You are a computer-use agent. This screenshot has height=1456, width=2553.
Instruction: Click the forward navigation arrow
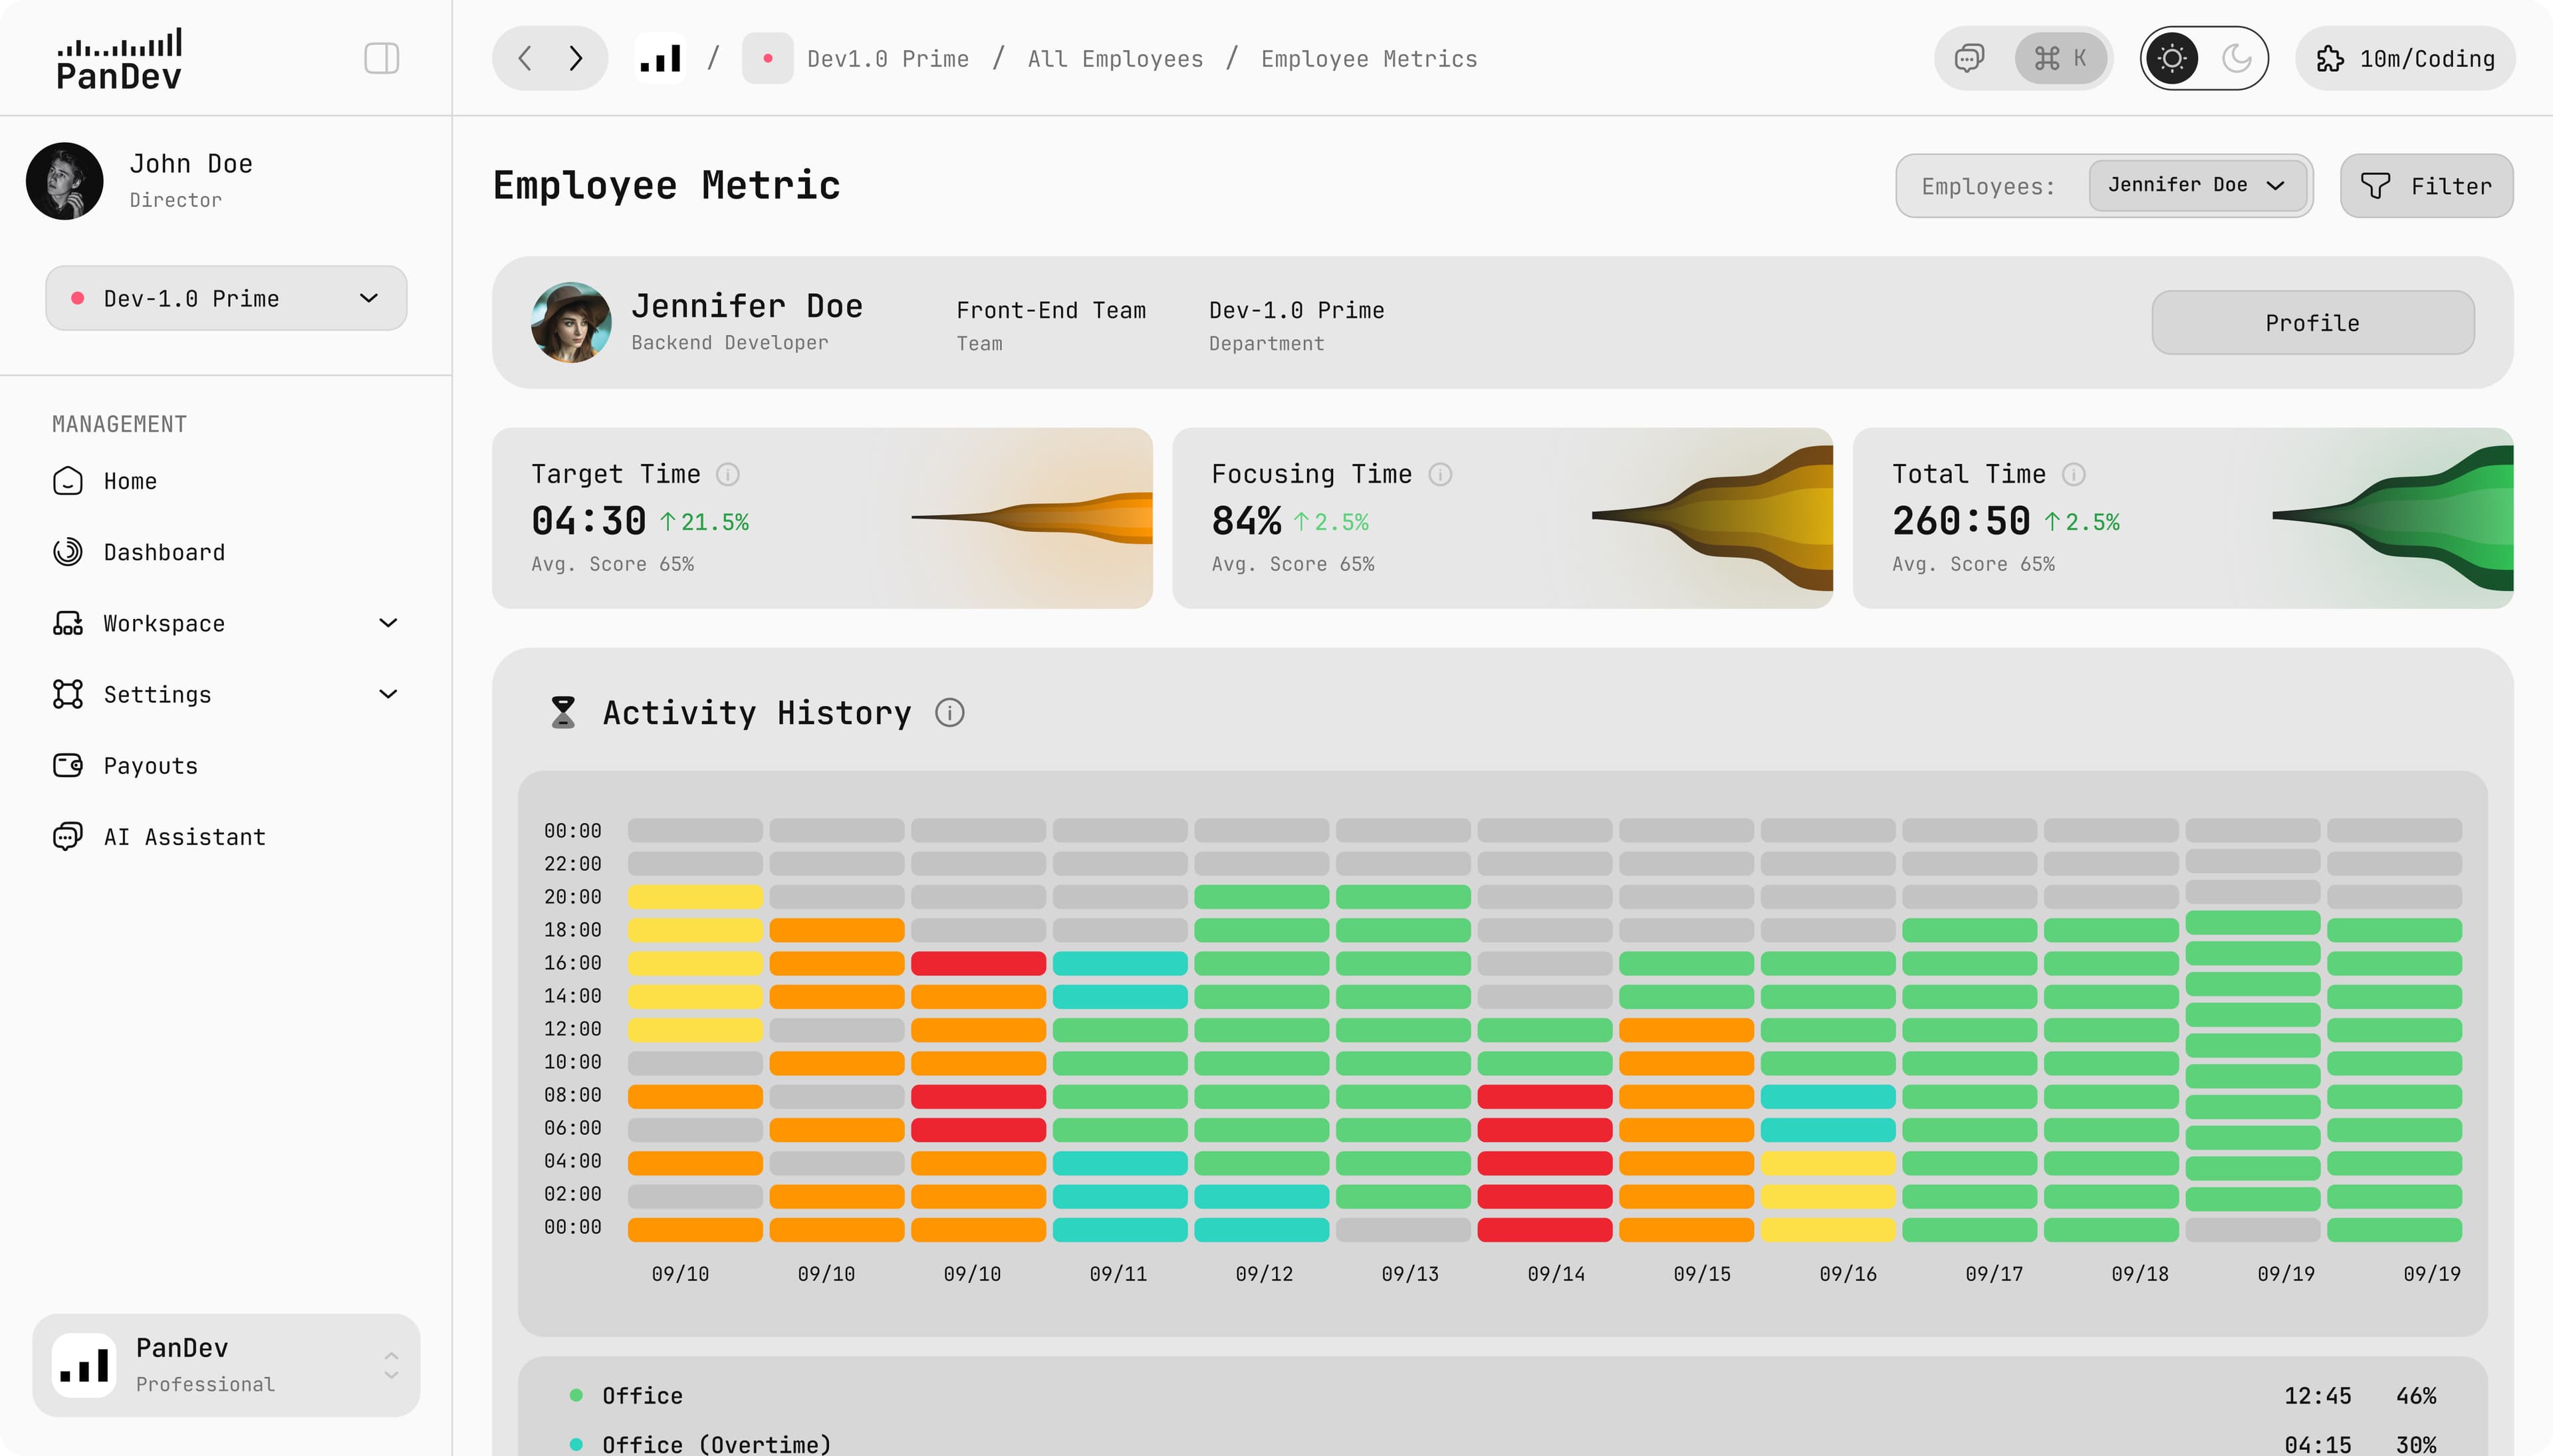coord(576,58)
